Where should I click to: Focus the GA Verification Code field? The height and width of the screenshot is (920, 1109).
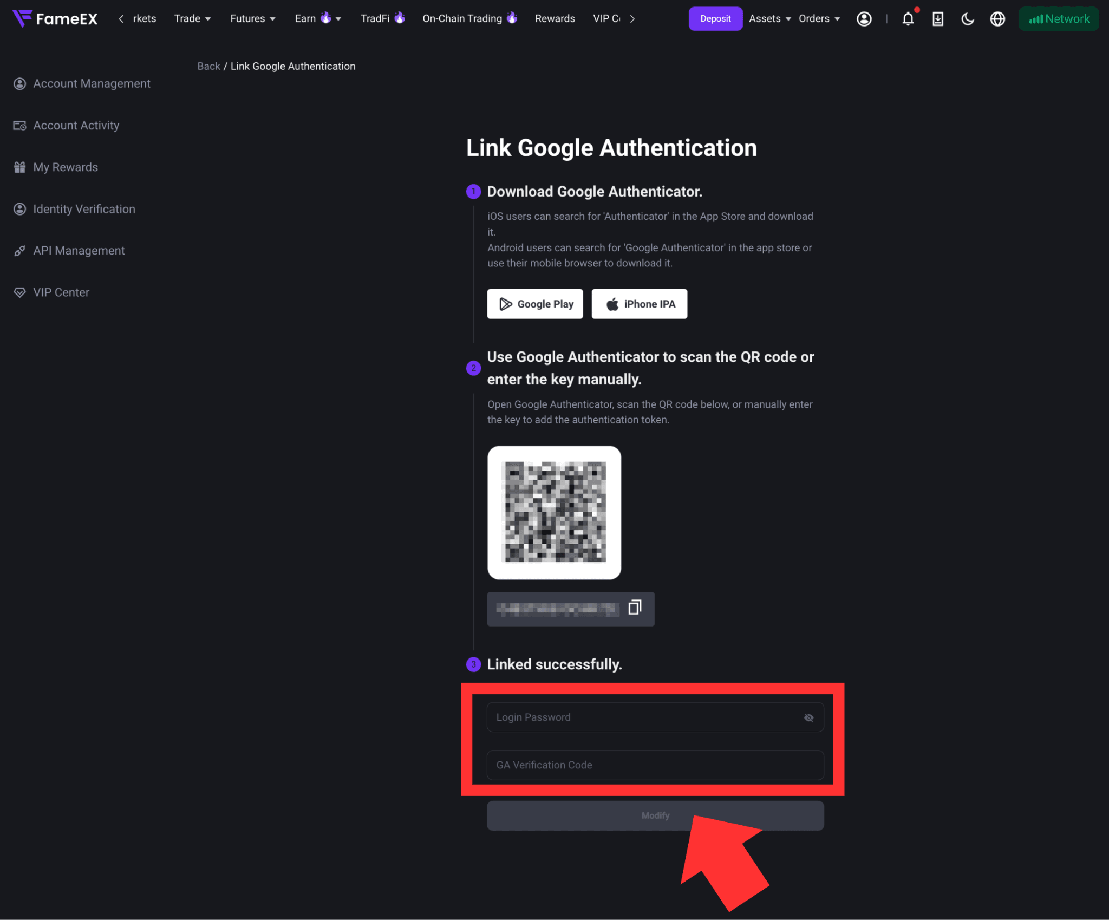(655, 765)
